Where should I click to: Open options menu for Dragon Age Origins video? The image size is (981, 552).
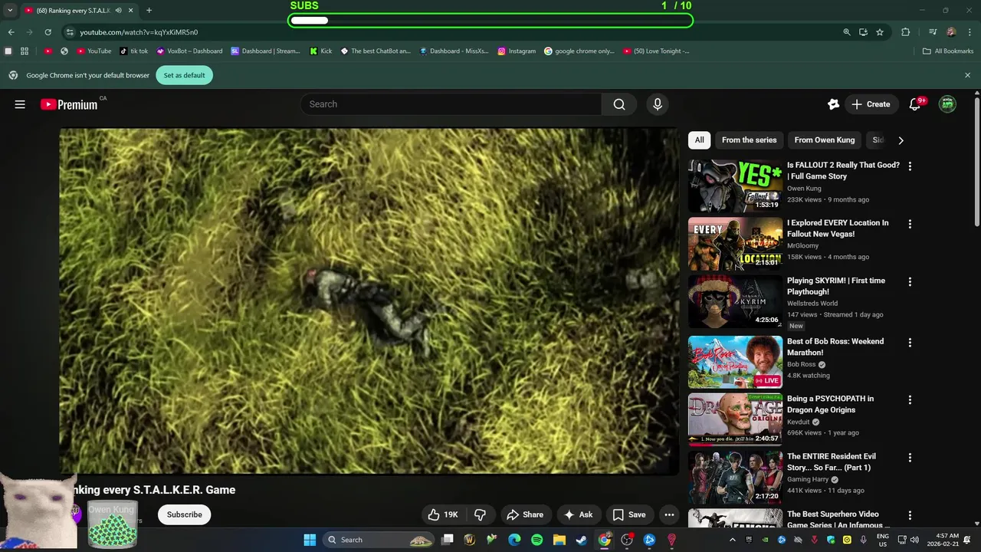tap(910, 399)
